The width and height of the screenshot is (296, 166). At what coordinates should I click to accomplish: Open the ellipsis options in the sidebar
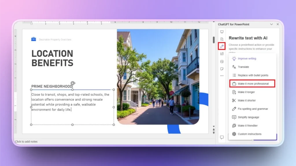[x=222, y=76]
